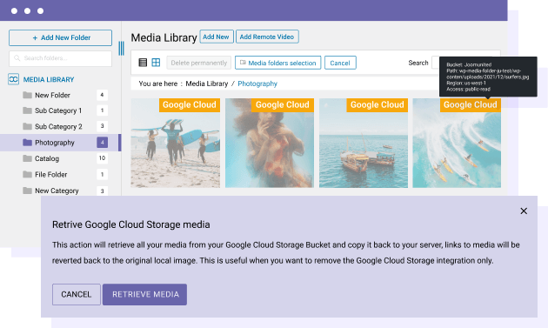Click the Catalog count badge 10
The height and width of the screenshot is (328, 548).
[102, 158]
